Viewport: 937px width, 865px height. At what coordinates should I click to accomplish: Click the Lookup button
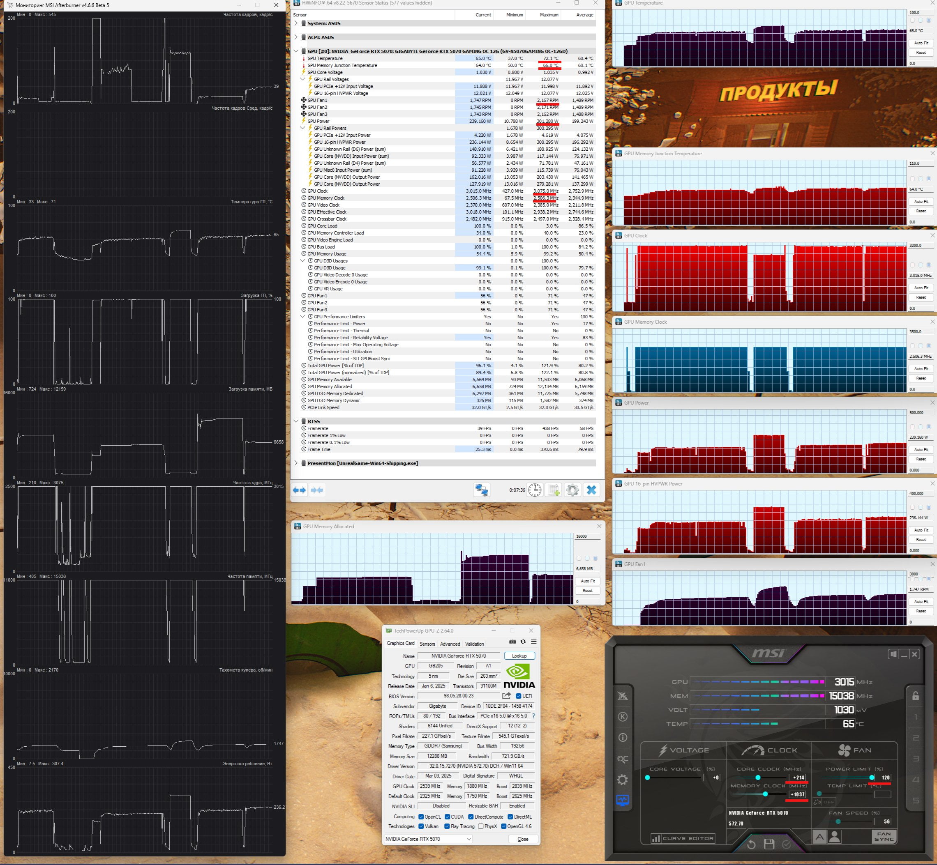[x=519, y=656]
